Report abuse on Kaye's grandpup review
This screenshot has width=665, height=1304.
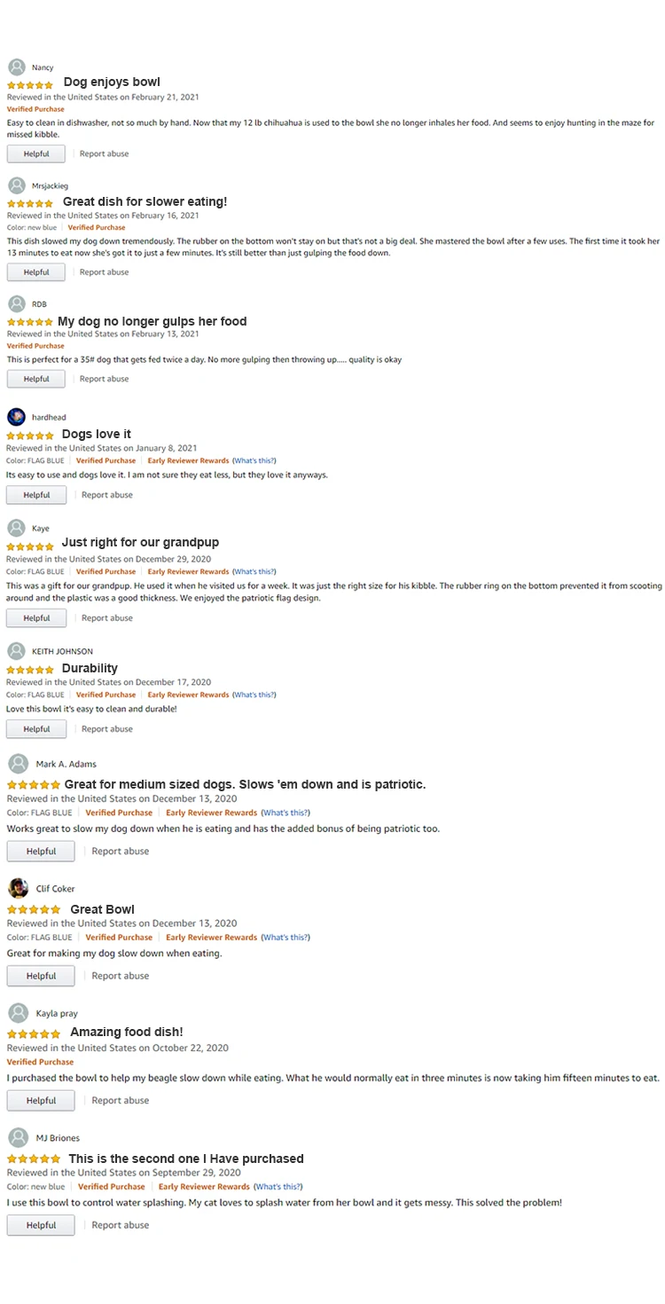(106, 618)
